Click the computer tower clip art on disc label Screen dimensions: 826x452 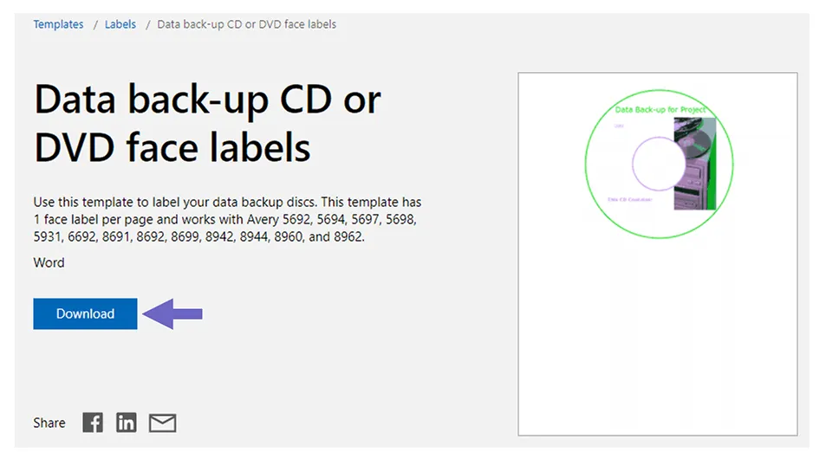click(695, 164)
